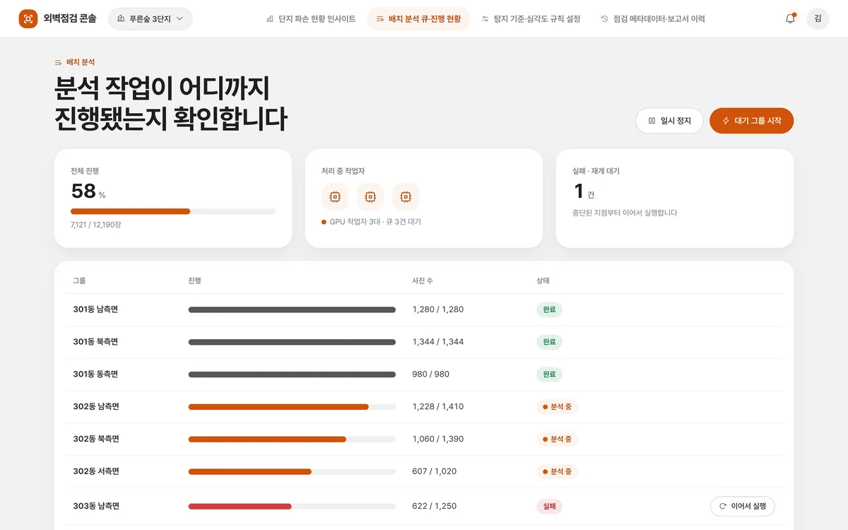Switch to 단지 파손 현황 인사이트 tab

click(311, 19)
